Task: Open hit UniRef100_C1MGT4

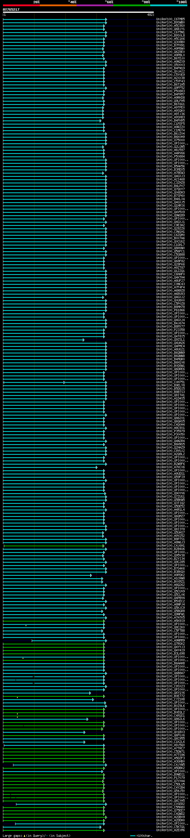Action: (170, 131)
